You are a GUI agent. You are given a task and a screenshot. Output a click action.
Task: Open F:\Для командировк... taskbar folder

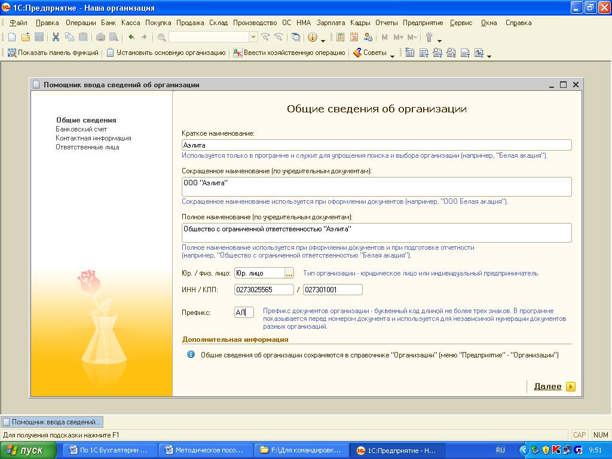(301, 451)
